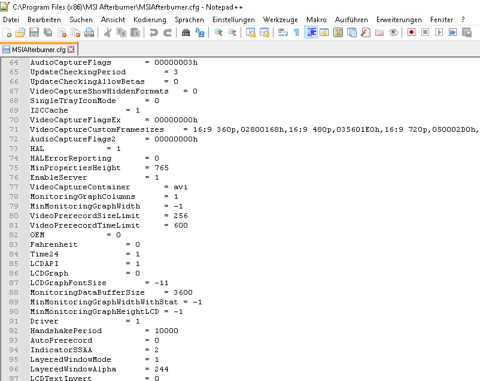Copy selection toolbar icon
The height and width of the screenshot is (381, 480).
121,32
